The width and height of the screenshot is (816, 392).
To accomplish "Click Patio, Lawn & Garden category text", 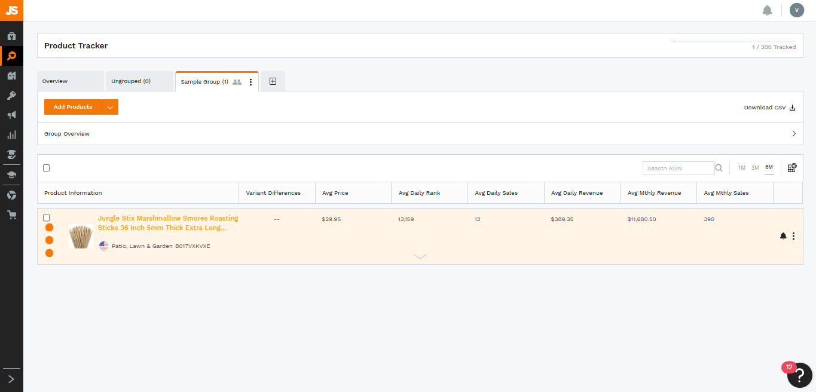I will point(142,246).
